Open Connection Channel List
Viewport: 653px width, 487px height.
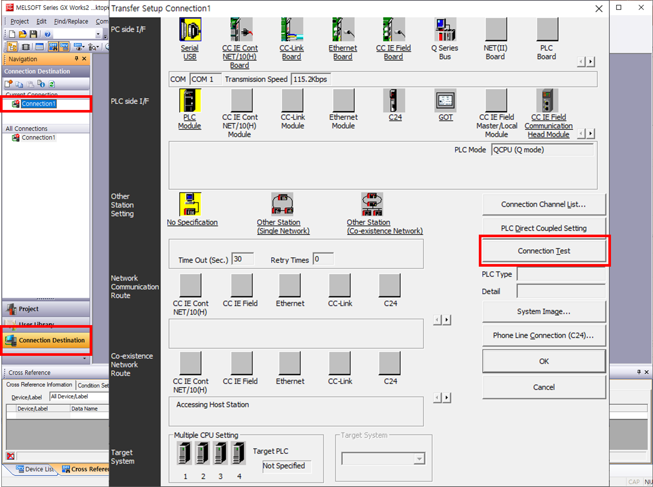[x=544, y=204]
